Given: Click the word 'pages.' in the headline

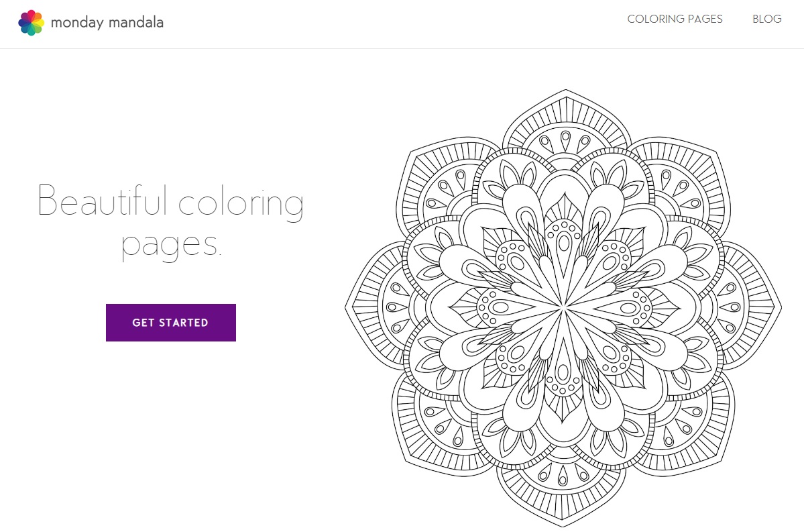Looking at the screenshot, I should coord(172,245).
